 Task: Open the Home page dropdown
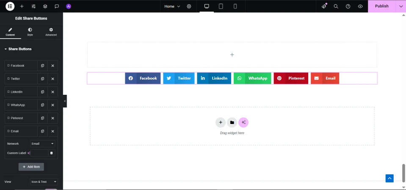[x=172, y=6]
